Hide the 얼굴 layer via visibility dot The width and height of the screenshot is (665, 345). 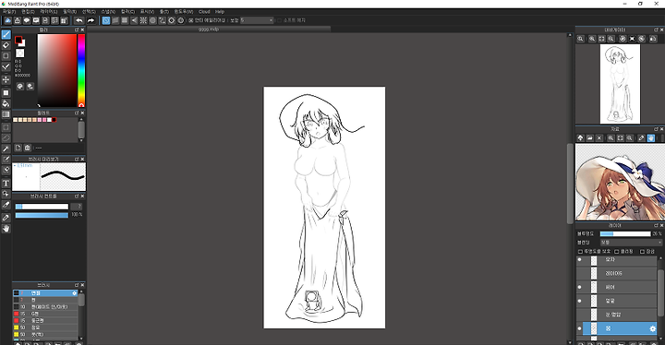(x=580, y=301)
